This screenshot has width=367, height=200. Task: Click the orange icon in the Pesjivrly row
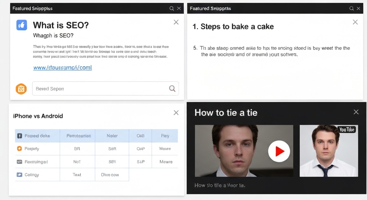click(x=19, y=149)
